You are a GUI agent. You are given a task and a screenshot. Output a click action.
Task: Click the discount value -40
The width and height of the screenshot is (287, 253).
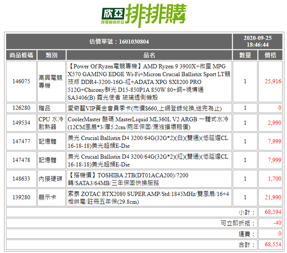[277, 223]
